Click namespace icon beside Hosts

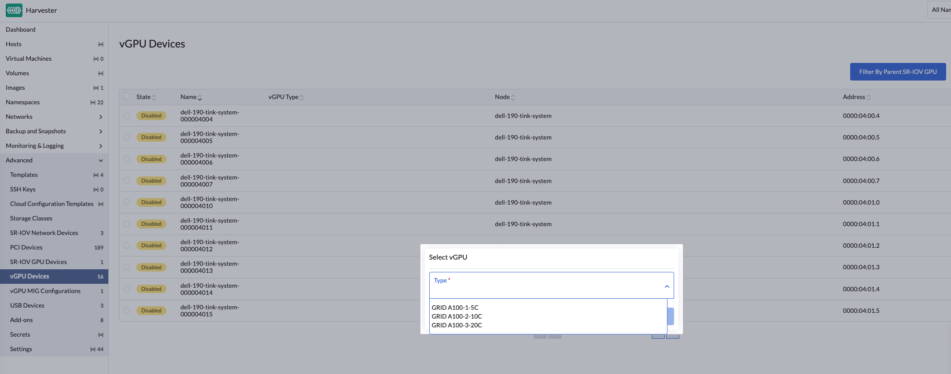pos(100,44)
